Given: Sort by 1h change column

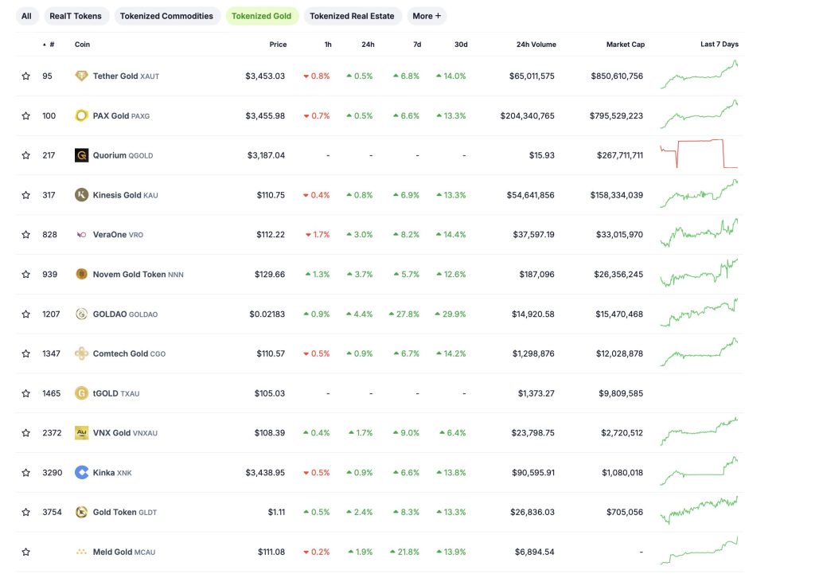Looking at the screenshot, I should pos(328,45).
